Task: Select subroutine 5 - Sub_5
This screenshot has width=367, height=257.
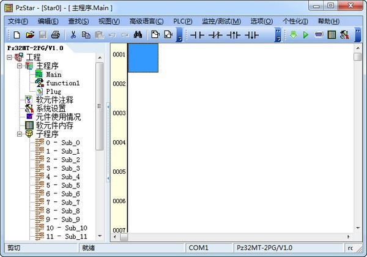Action: 62,185
